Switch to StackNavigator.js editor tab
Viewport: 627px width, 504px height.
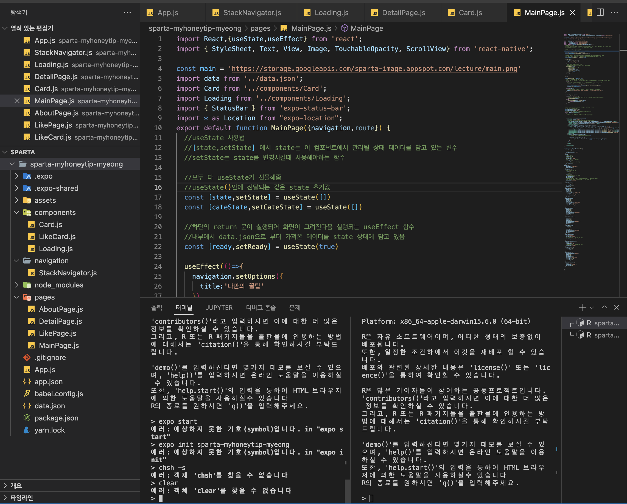(x=251, y=13)
